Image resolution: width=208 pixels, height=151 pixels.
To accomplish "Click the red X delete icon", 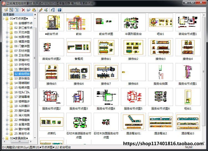I will click(x=23, y=10).
